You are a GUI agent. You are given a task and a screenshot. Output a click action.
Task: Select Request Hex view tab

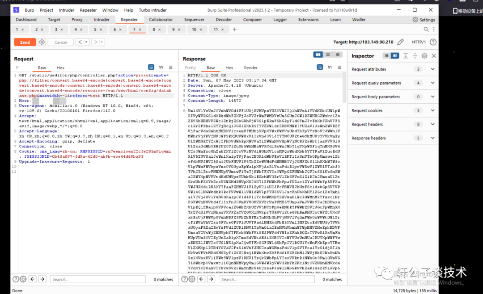(61, 68)
